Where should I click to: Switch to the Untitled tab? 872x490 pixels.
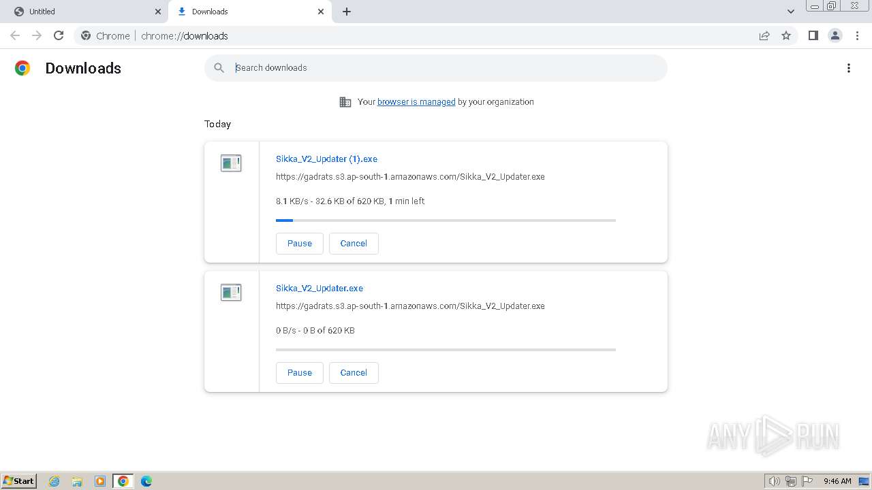84,12
